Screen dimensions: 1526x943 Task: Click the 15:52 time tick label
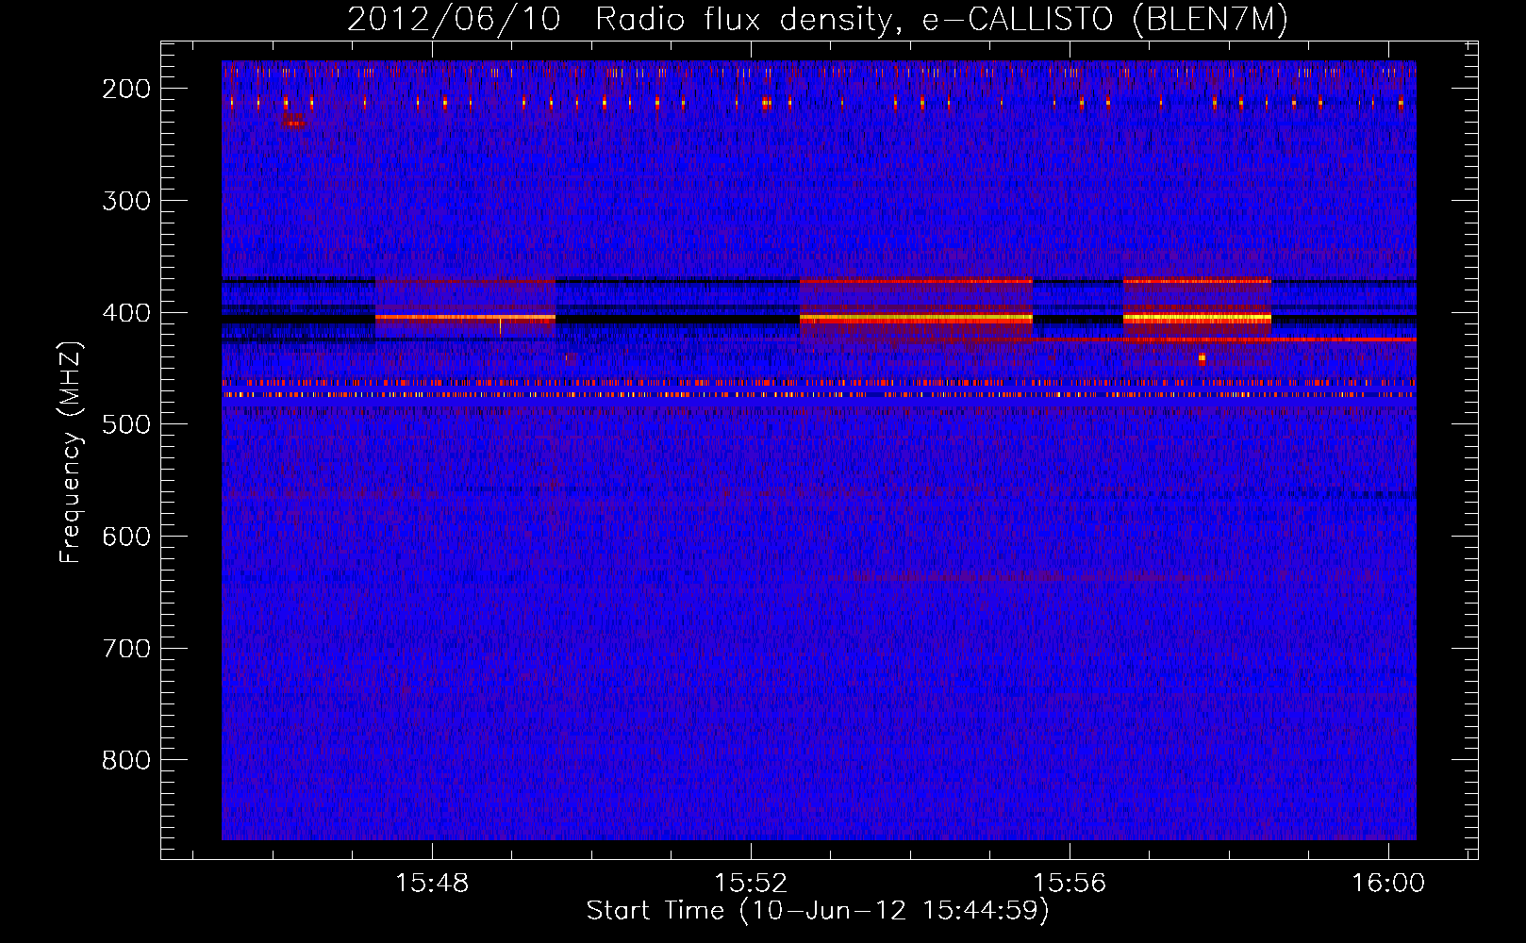[751, 884]
